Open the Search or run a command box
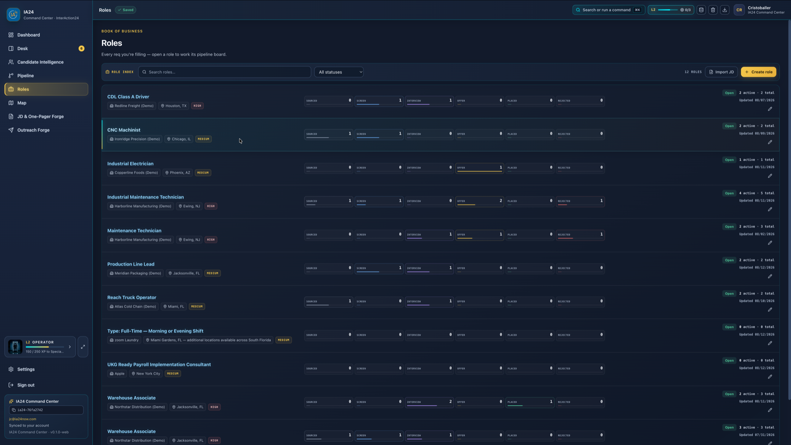Viewport: 791px width, 445px height. (609, 10)
